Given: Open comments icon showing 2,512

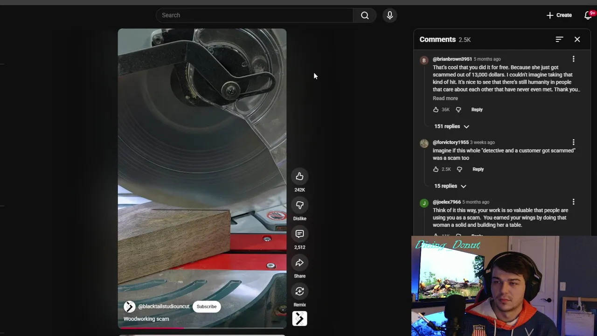Looking at the screenshot, I should [299, 234].
